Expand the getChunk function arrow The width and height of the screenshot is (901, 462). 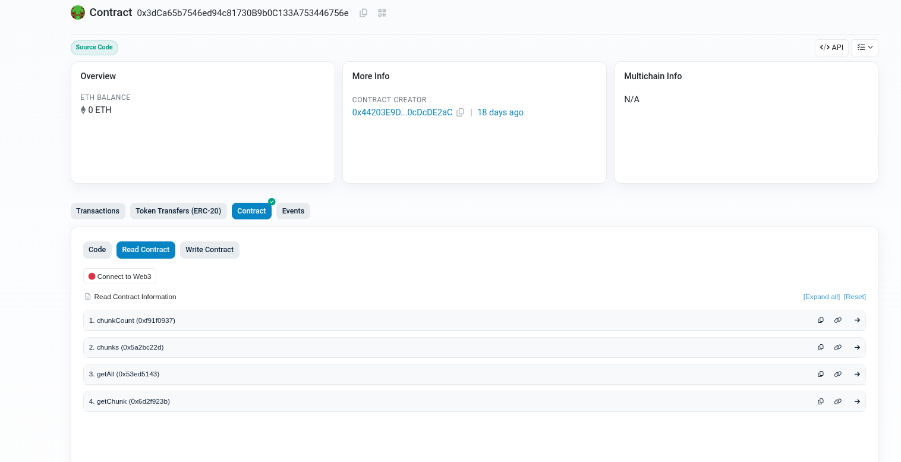coord(857,401)
